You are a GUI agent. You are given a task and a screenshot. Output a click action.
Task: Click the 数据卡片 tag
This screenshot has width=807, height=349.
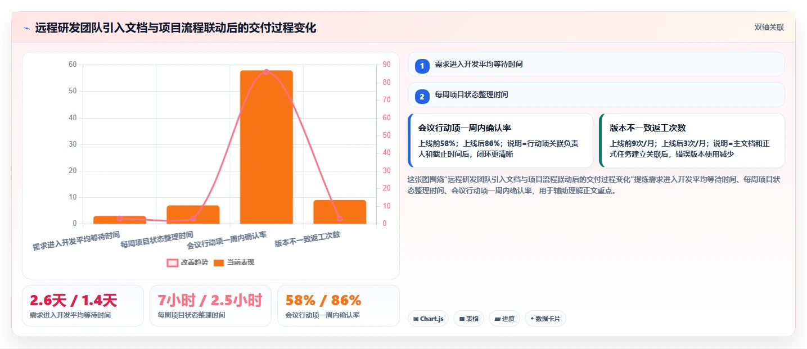(x=545, y=319)
